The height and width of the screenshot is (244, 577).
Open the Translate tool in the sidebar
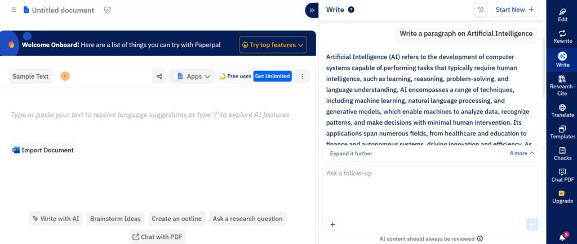click(x=562, y=111)
